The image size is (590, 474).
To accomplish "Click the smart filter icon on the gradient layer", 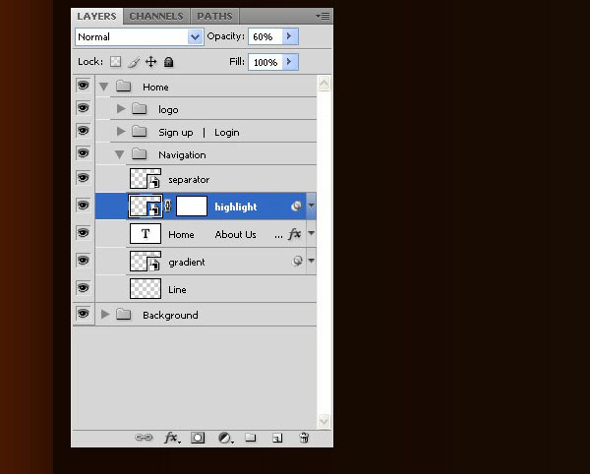I will (297, 261).
